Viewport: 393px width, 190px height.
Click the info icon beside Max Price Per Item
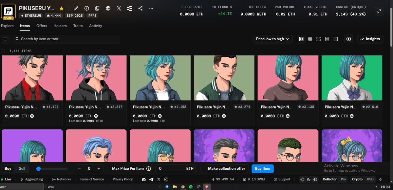(x=148, y=169)
